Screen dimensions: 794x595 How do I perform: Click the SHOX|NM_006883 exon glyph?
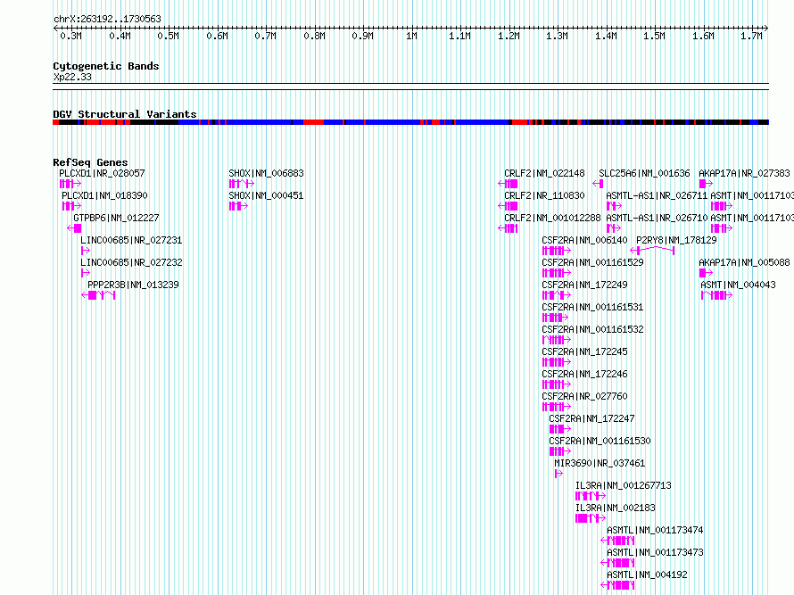pyautogui.click(x=242, y=184)
